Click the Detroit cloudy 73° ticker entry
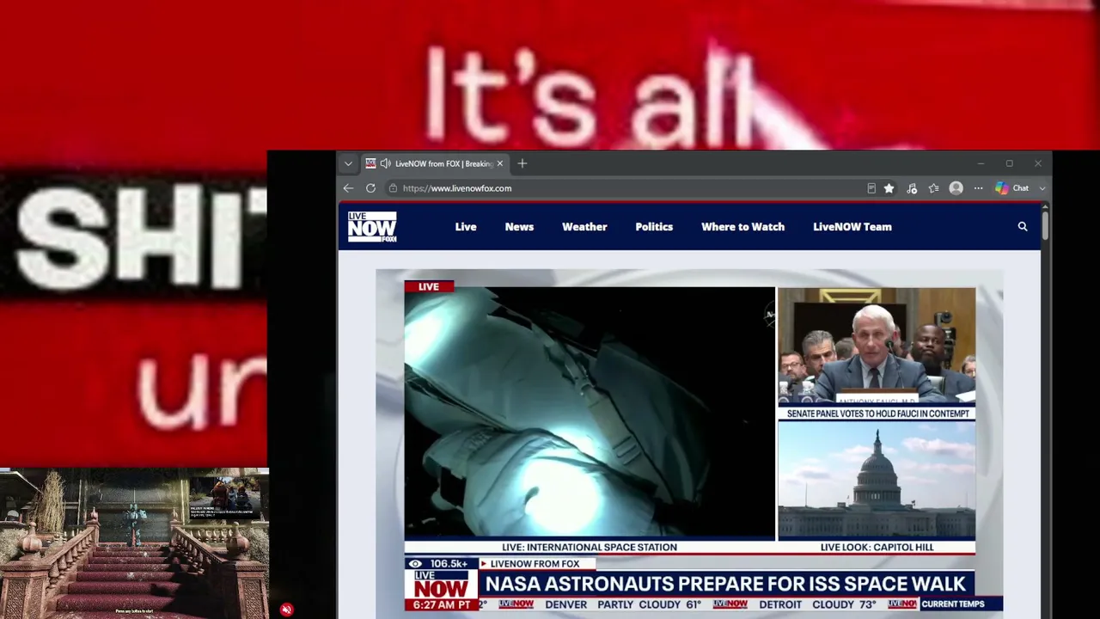This screenshot has height=619, width=1100. click(x=817, y=604)
